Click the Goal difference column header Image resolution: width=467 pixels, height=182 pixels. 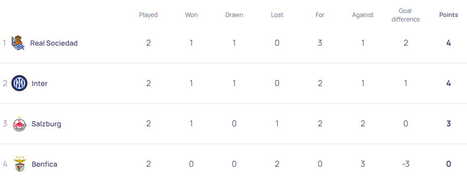(406, 15)
